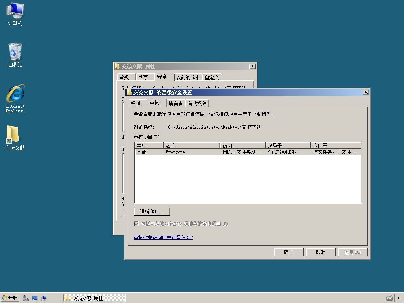Click the object path C:\Users\Administrator\Desktop\交流文献
Screen dimensions: 404x303
(x=214, y=127)
